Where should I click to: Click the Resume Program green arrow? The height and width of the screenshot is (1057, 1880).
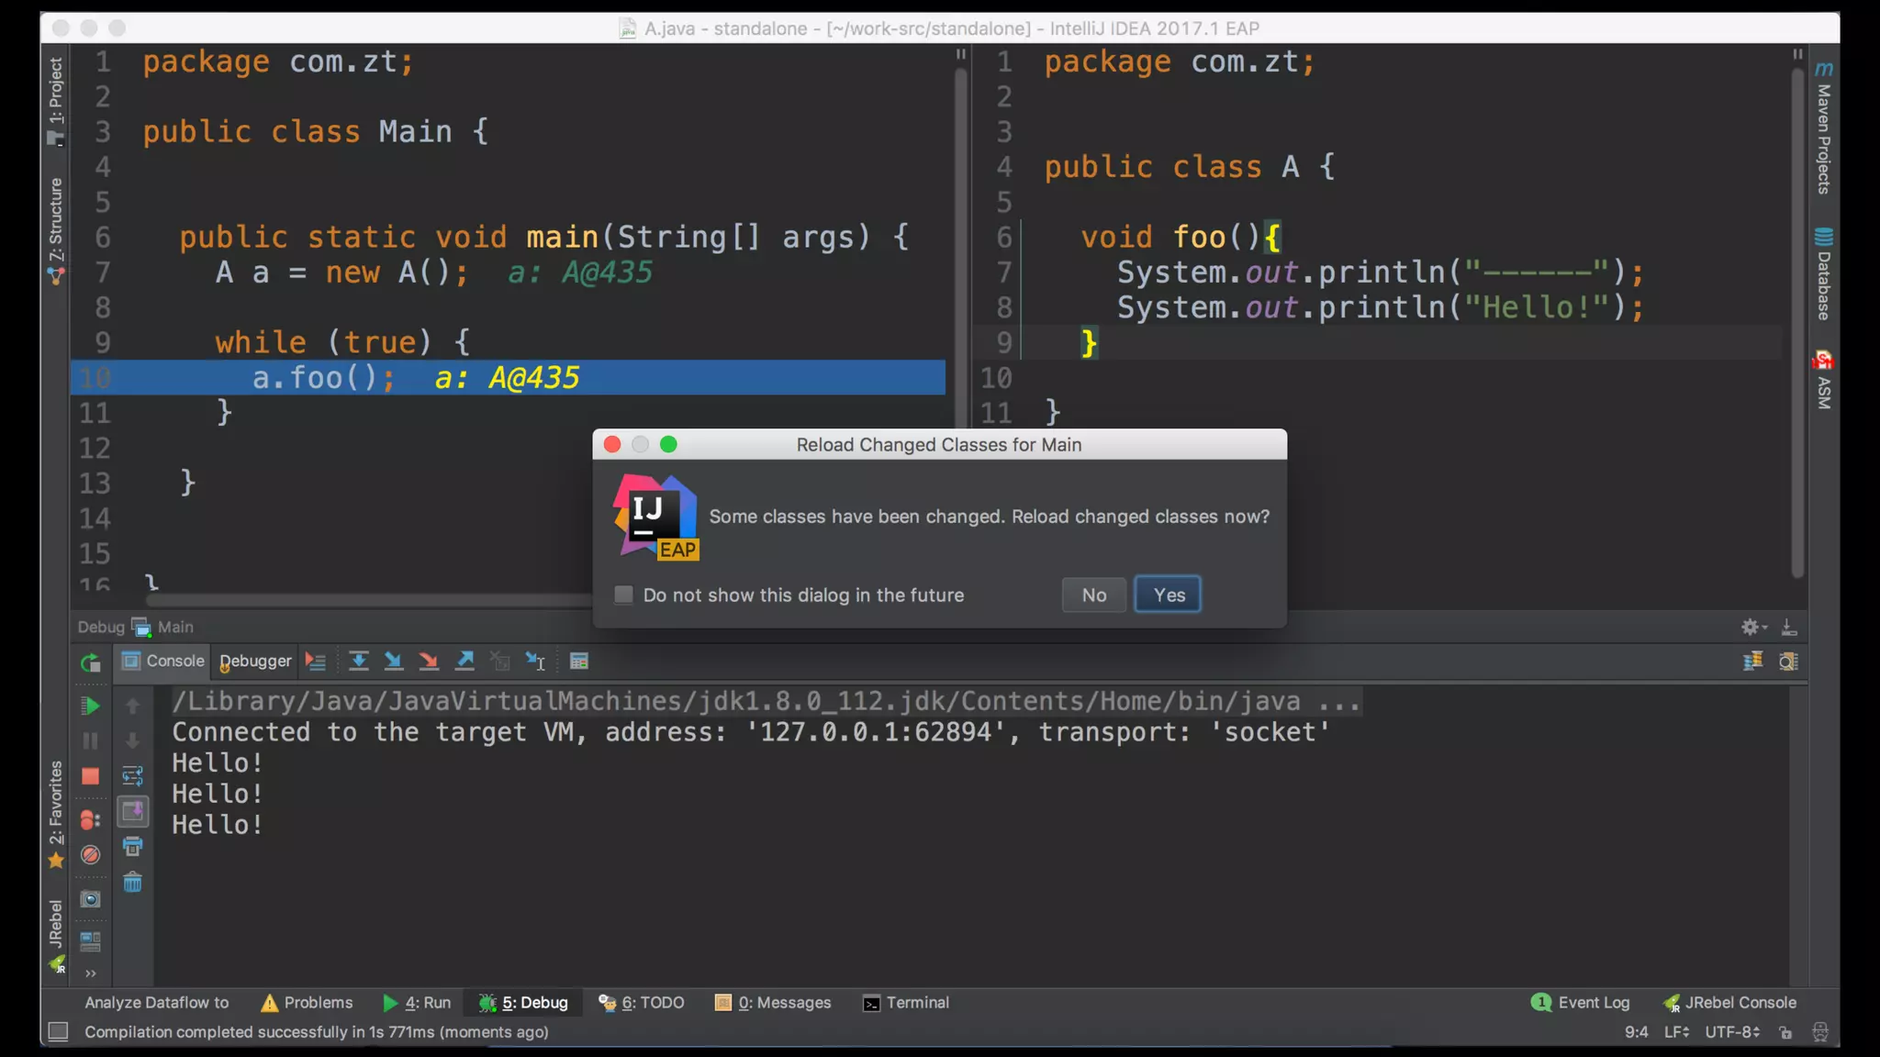click(x=90, y=706)
